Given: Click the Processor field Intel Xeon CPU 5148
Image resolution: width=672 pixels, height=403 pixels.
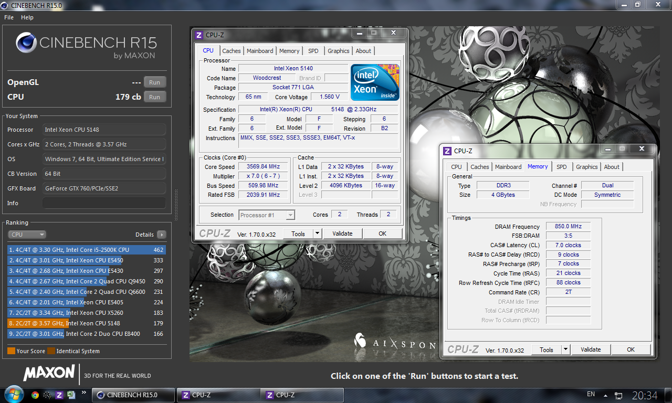Looking at the screenshot, I should point(104,130).
